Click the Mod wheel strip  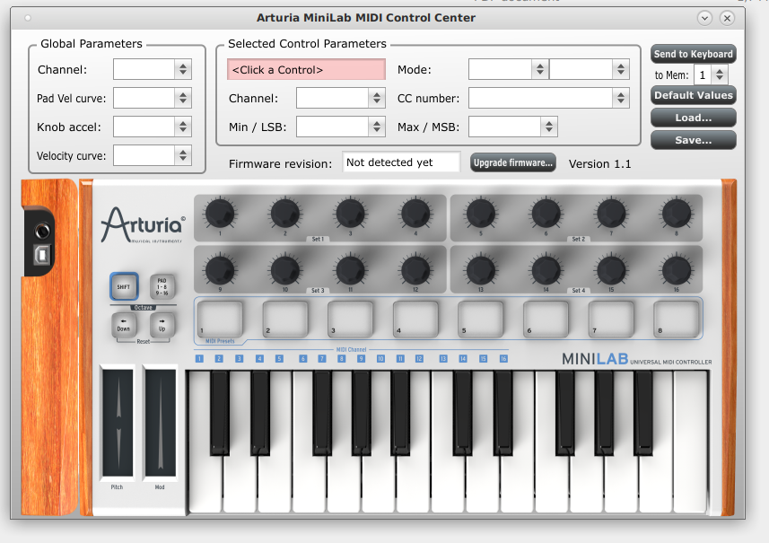tap(160, 423)
